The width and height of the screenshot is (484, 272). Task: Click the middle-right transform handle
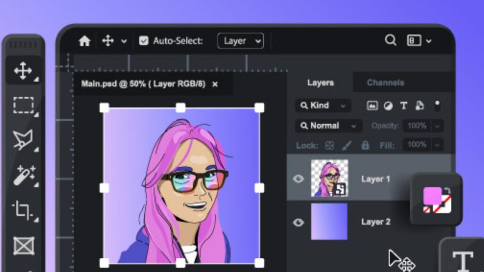(x=259, y=188)
